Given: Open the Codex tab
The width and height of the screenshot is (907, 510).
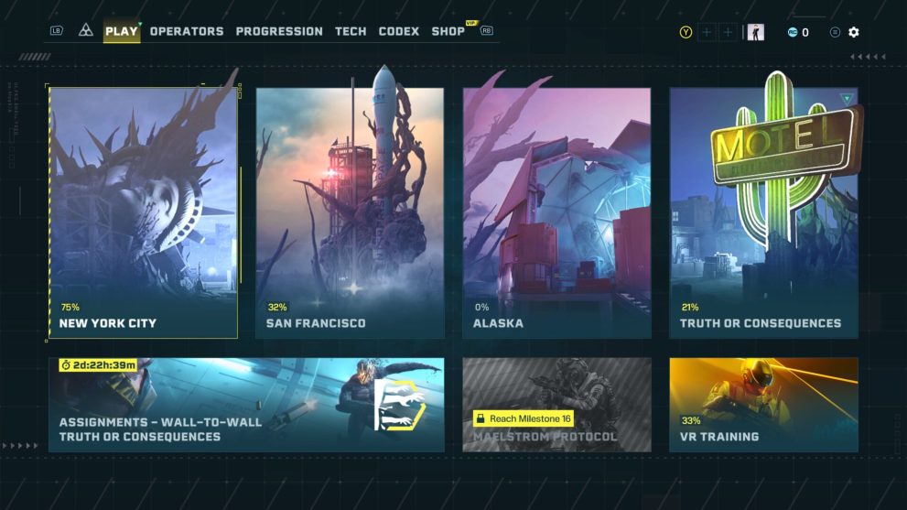Looking at the screenshot, I should click(399, 31).
